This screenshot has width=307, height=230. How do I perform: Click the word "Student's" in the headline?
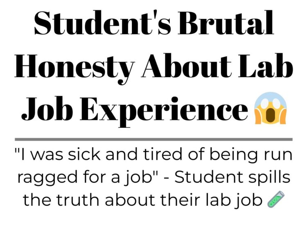click(x=103, y=23)
